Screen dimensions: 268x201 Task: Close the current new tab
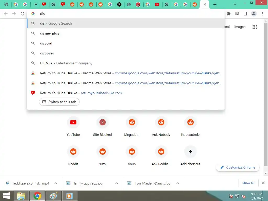point(205,5)
